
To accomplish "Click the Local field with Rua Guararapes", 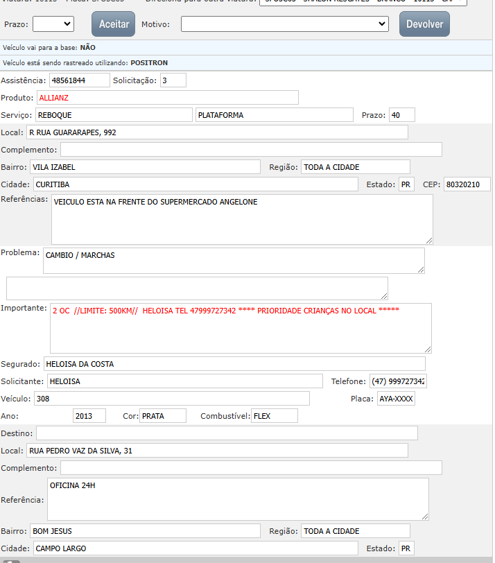I will (x=217, y=132).
